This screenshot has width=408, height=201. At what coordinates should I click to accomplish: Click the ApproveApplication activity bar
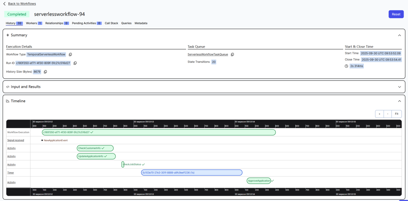259,181
